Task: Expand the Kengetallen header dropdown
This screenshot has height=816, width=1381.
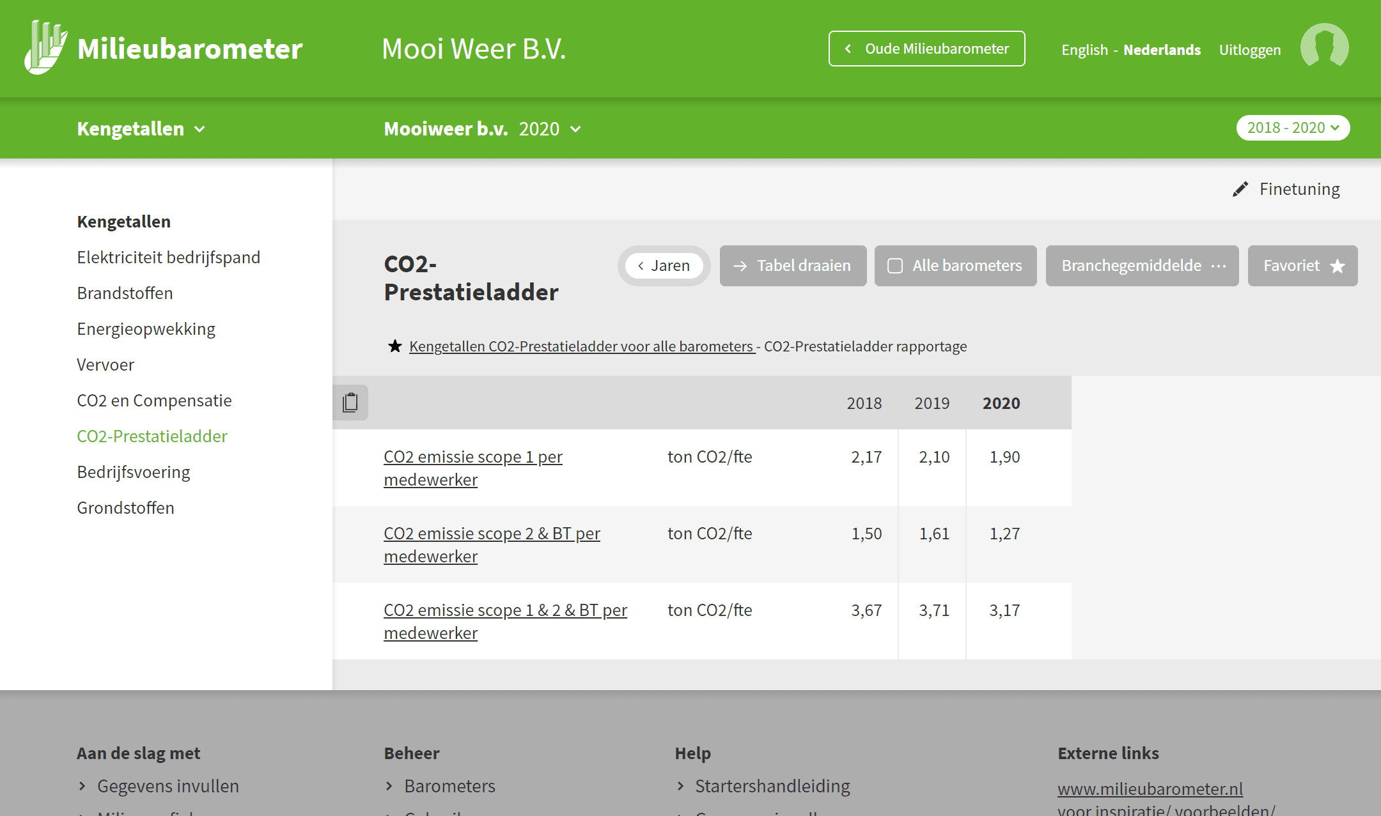Action: pyautogui.click(x=141, y=129)
